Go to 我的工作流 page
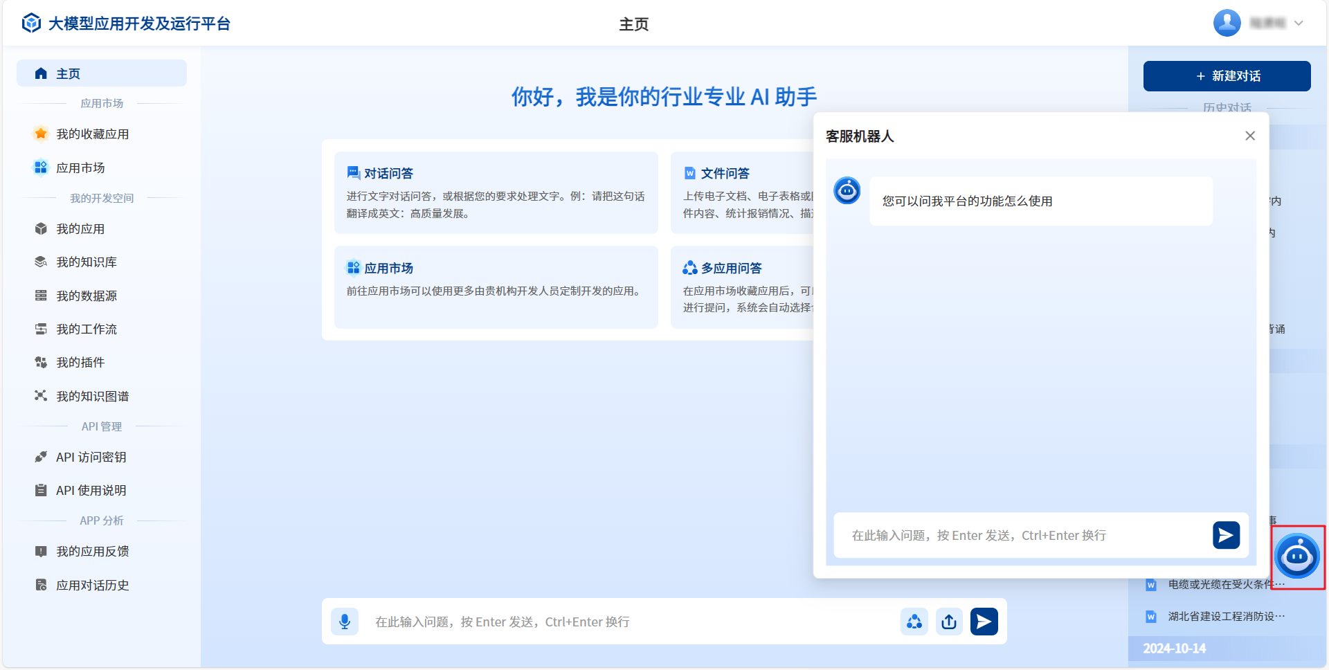Viewport: 1329px width, 670px height. pos(87,329)
